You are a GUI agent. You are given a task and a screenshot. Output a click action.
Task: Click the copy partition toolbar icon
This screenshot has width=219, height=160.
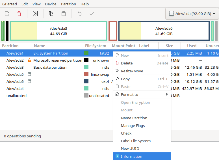51,14
